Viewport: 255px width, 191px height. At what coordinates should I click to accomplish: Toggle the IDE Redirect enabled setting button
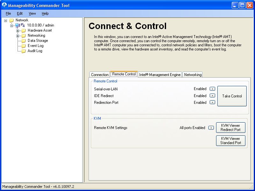212,95
